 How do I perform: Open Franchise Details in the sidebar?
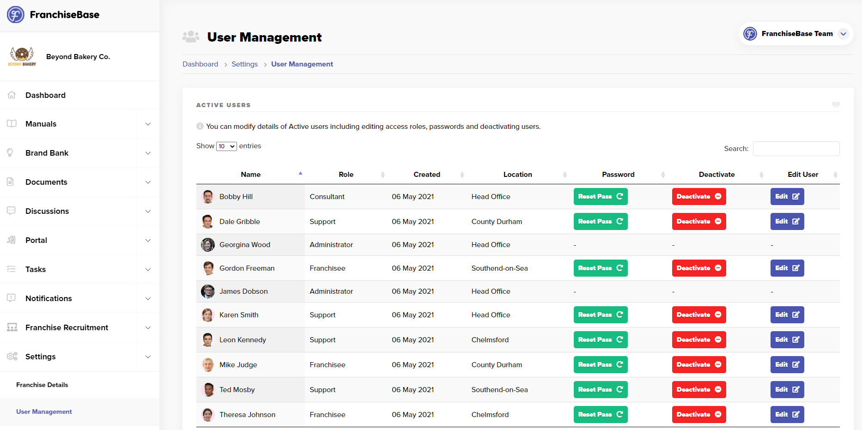[x=42, y=385]
